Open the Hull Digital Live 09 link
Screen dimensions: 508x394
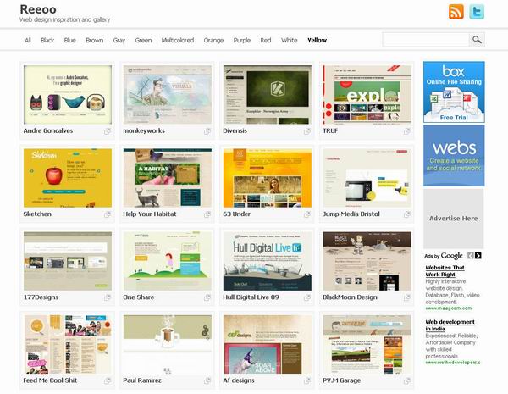pos(251,297)
